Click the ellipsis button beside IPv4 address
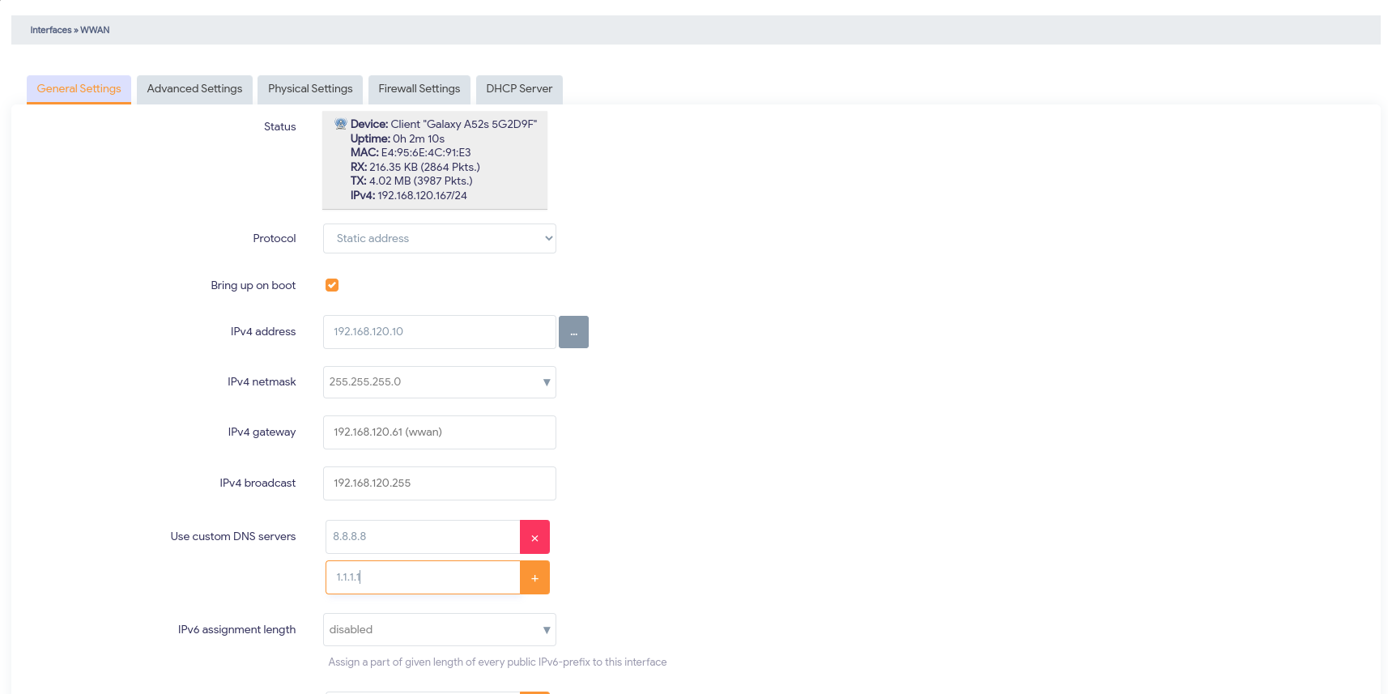The height and width of the screenshot is (694, 1388). (x=573, y=332)
